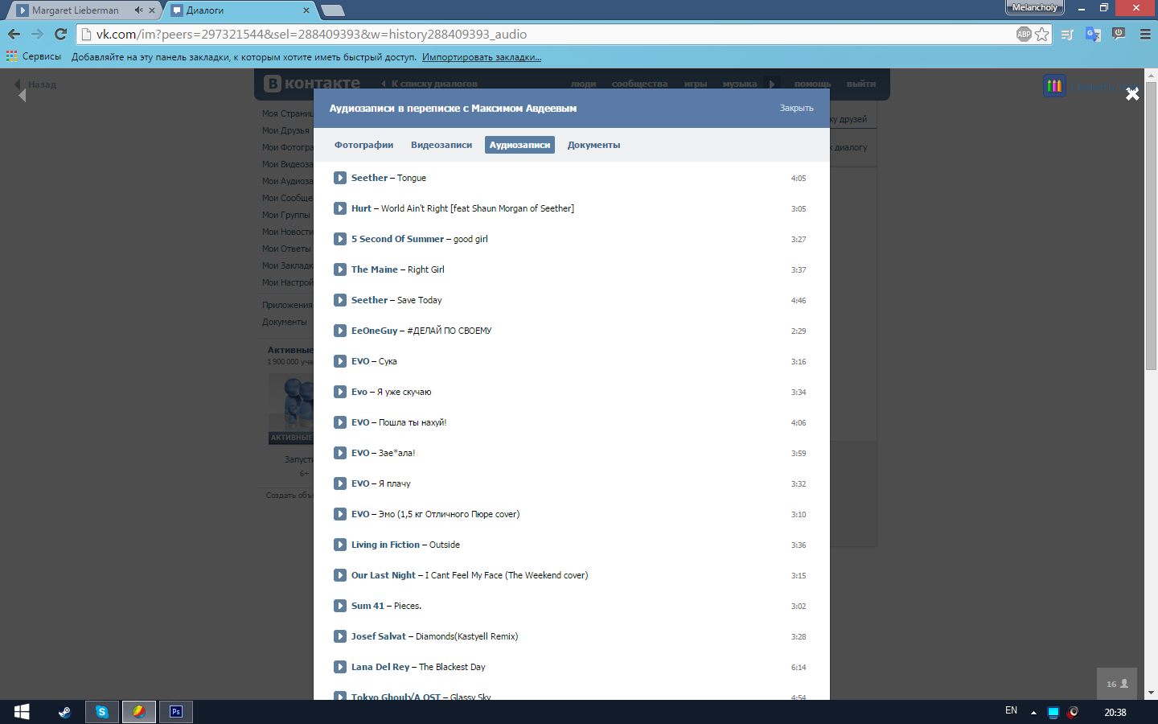Select artist name Lana Del Rey
The image size is (1158, 724).
pyautogui.click(x=380, y=667)
